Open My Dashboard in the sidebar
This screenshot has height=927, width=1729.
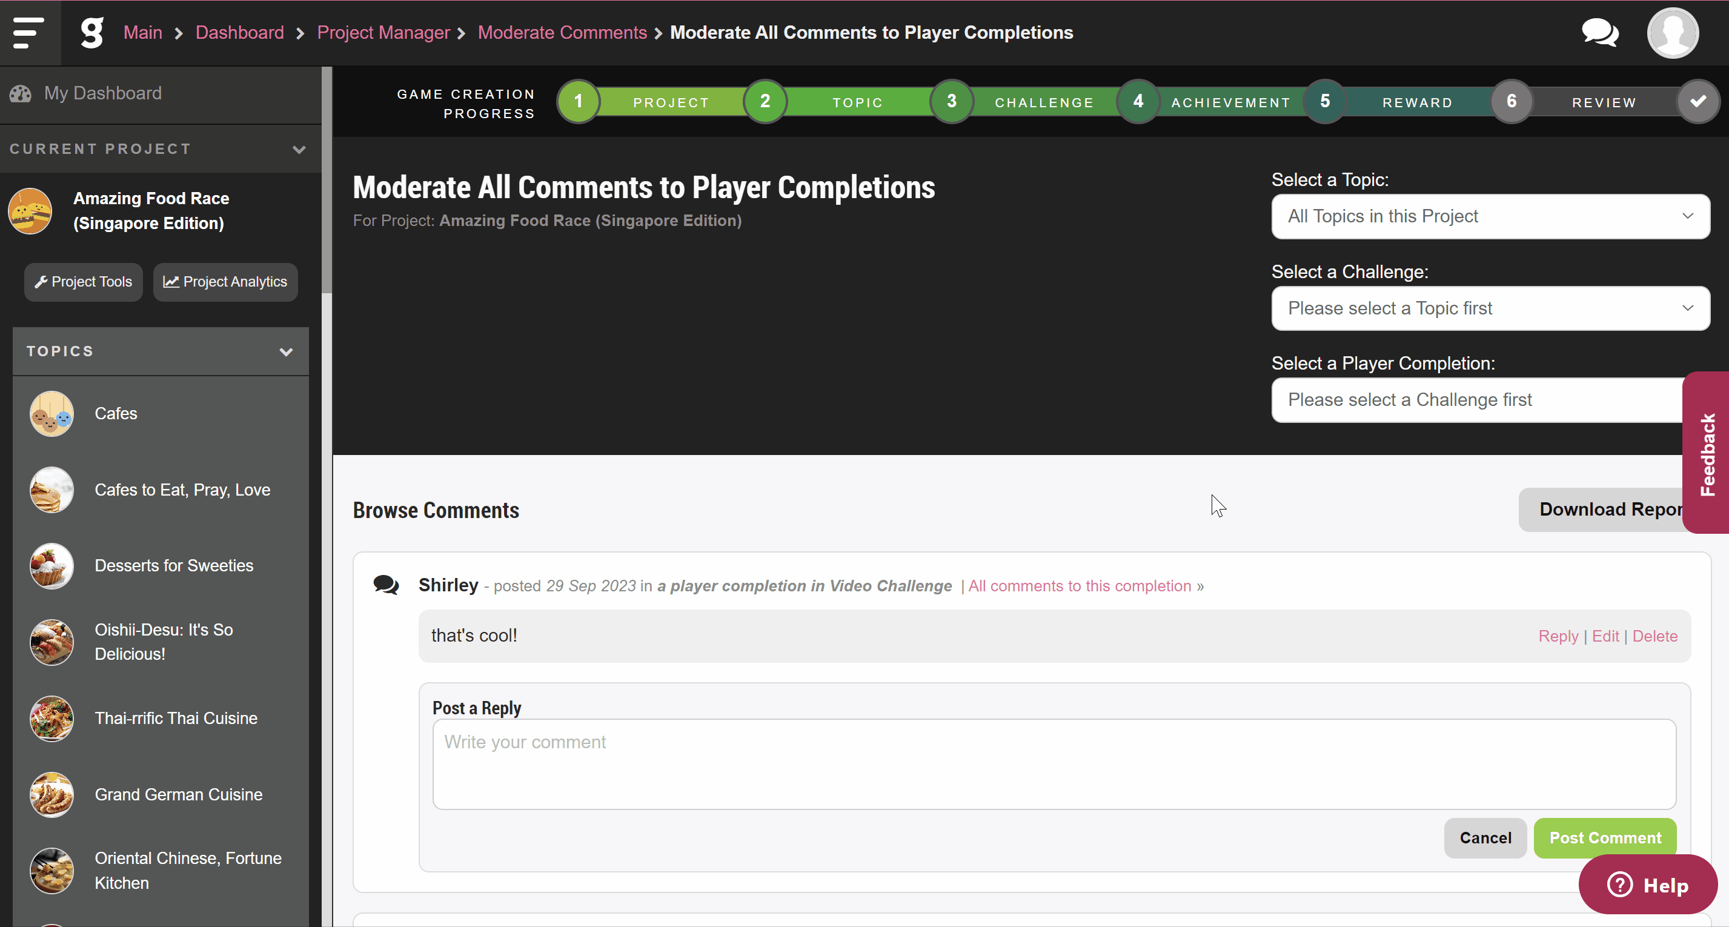pyautogui.click(x=103, y=93)
